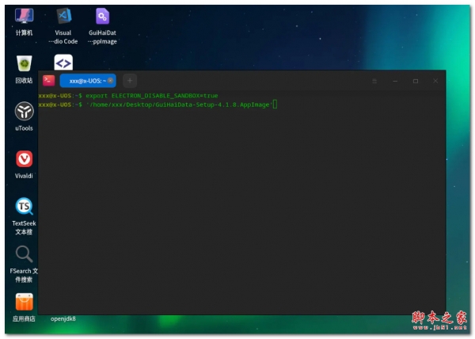Image resolution: width=475 pixels, height=339 pixels.
Task: Close the xxx@x-UOS terminal tab
Action: point(111,81)
